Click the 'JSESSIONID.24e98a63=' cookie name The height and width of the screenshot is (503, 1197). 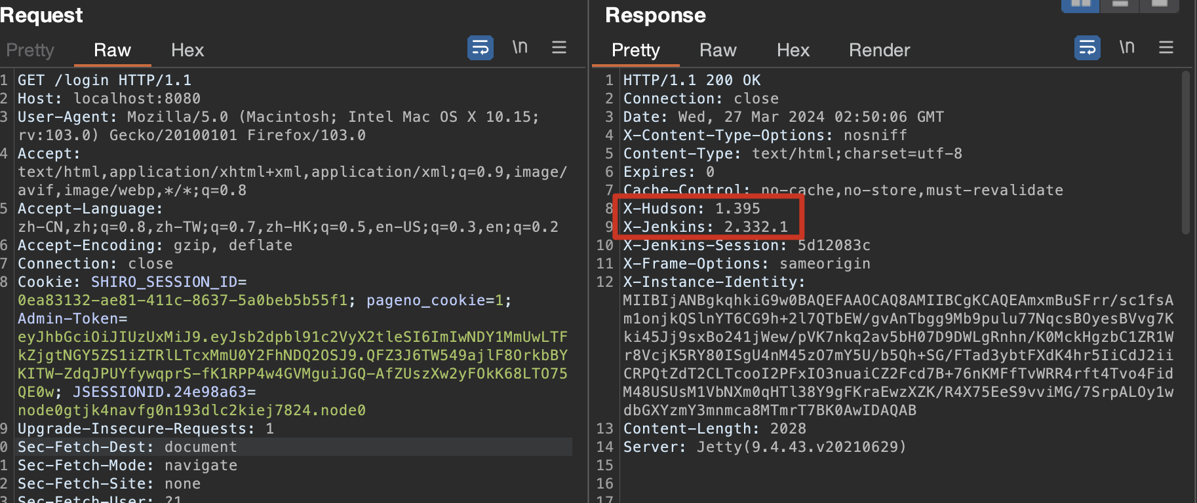pos(164,392)
